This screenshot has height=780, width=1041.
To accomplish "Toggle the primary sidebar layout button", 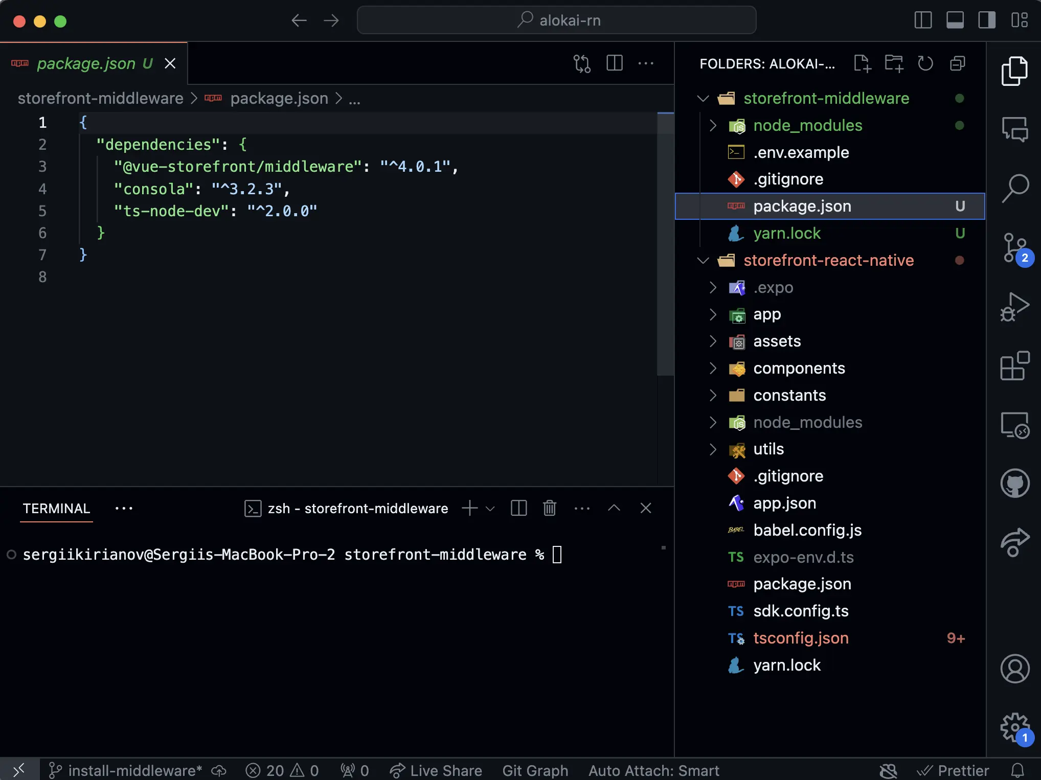I will pos(923,20).
